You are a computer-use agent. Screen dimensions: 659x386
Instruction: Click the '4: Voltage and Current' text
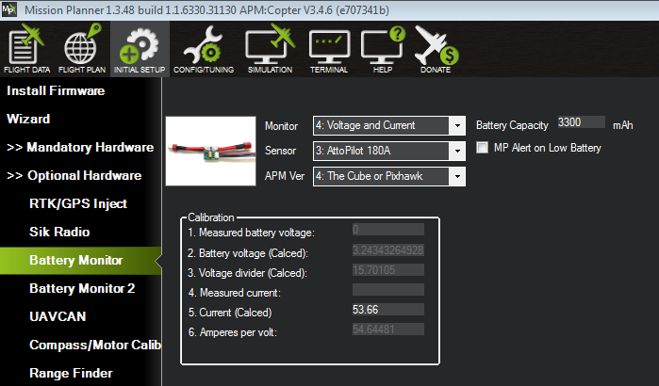[x=365, y=125]
